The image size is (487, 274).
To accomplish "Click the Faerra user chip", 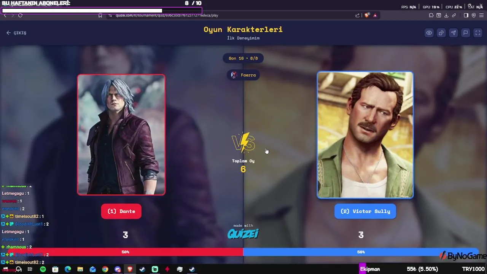I will [x=243, y=75].
